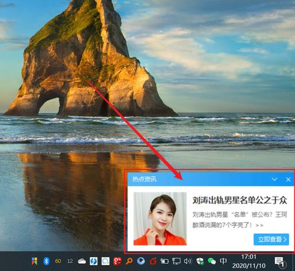Image resolution: width=295 pixels, height=271 pixels.
Task: Open the OneDrive cloud tray icon
Action: pyautogui.click(x=82, y=262)
